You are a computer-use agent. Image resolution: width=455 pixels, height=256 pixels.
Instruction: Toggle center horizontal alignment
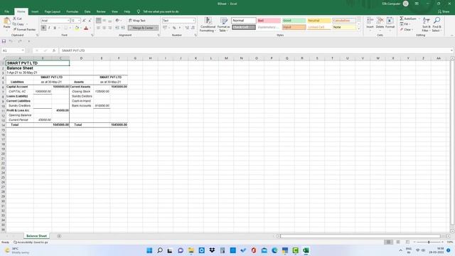point(105,28)
